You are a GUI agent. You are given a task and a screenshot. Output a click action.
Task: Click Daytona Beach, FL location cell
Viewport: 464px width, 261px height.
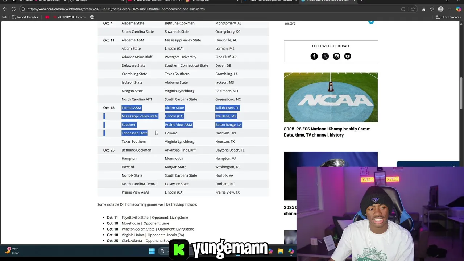pos(230,150)
